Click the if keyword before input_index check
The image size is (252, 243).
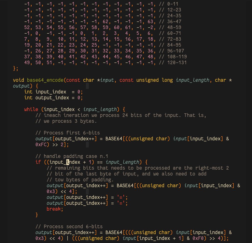38,162
